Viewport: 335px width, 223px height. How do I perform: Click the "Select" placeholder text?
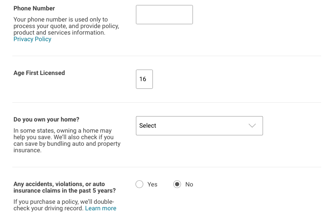click(148, 126)
